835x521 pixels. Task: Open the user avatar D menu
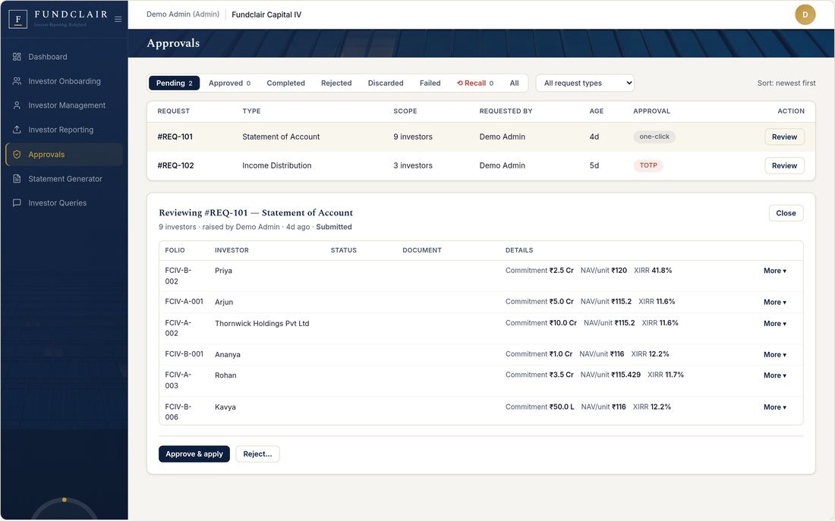pyautogui.click(x=805, y=15)
